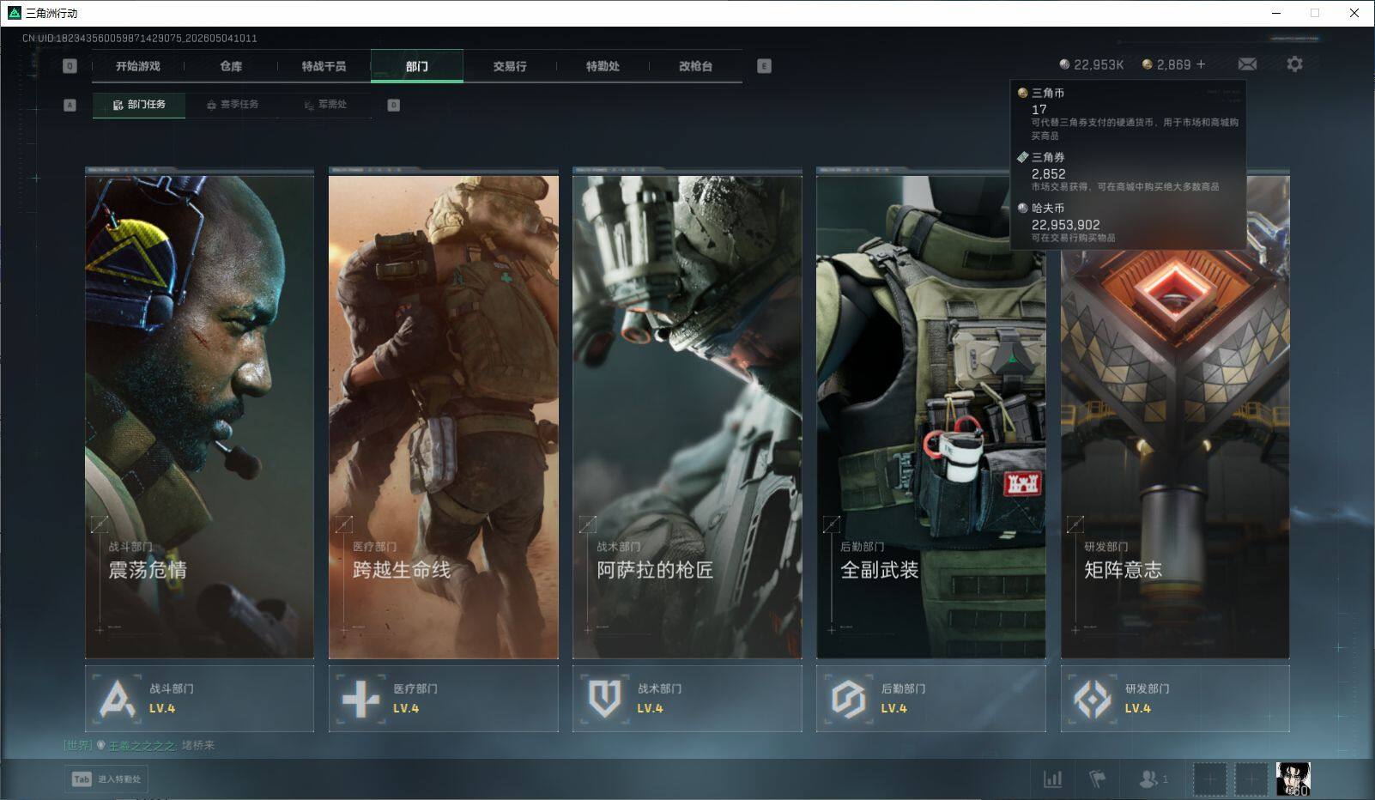
Task: Click the first empty squad slot
Action: 1210,779
